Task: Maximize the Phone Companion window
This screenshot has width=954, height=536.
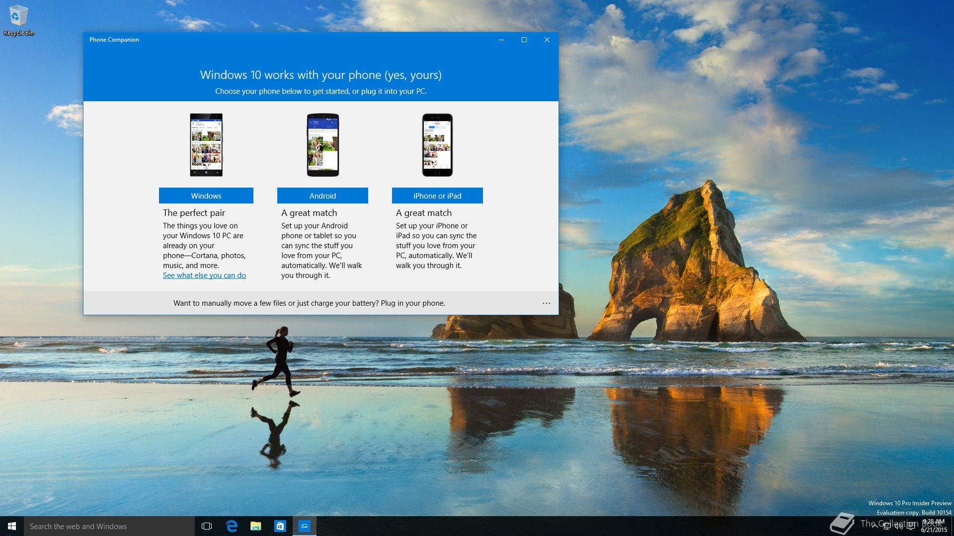Action: 524,40
